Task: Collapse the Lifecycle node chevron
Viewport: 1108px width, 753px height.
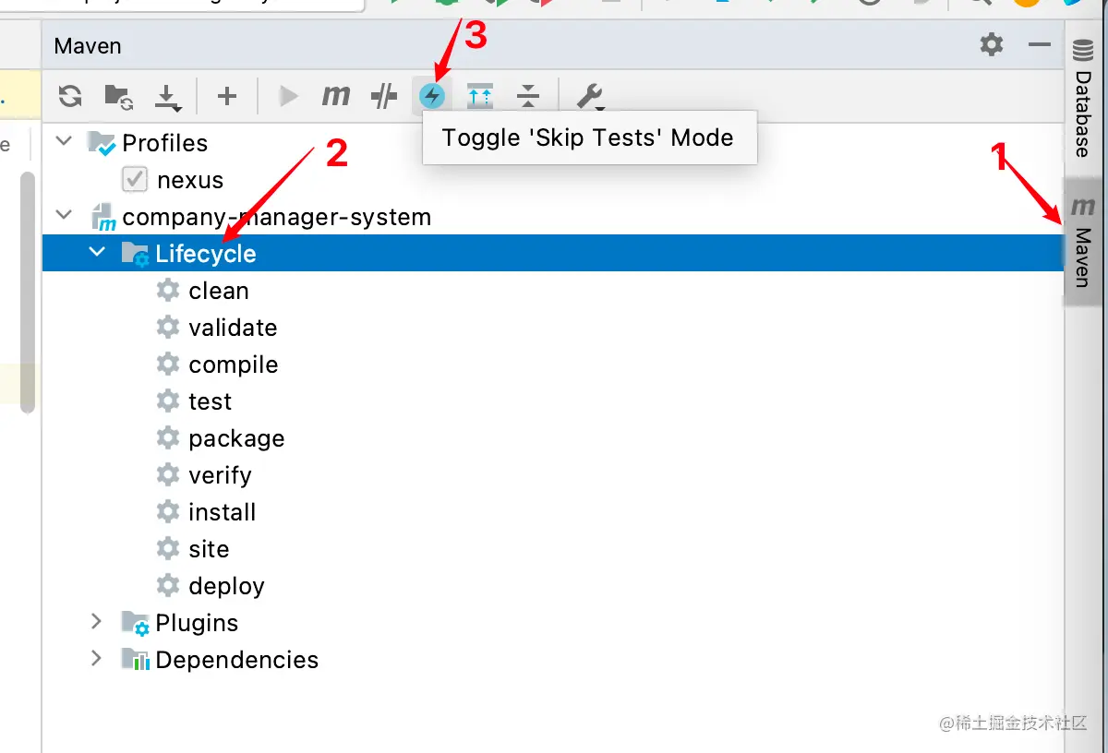Action: (97, 252)
